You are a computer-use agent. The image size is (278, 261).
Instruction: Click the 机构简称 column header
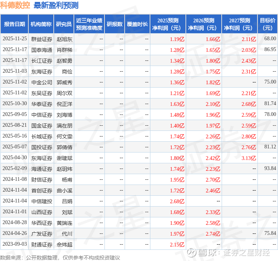41,24
